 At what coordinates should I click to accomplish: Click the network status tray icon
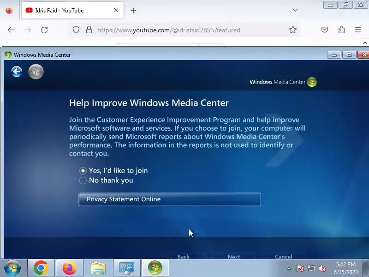(311, 268)
